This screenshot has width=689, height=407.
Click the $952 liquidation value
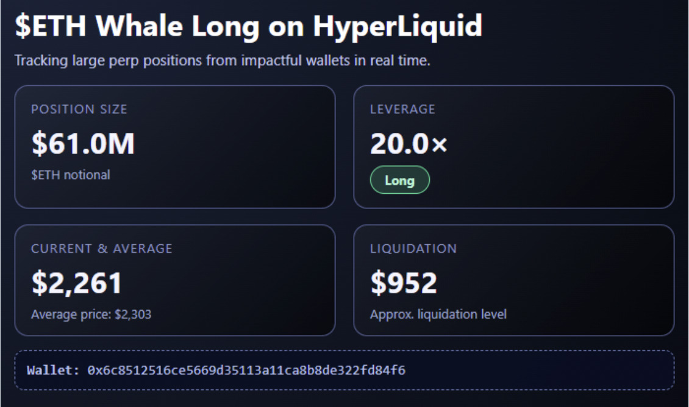click(404, 283)
